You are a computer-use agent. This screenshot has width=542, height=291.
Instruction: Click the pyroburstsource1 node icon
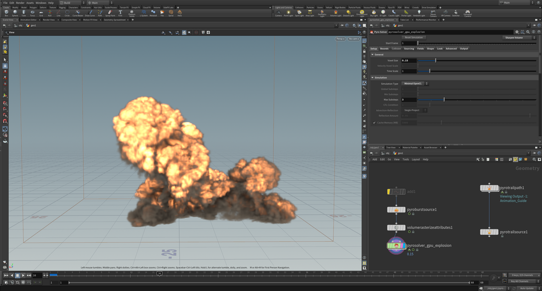tap(396, 210)
